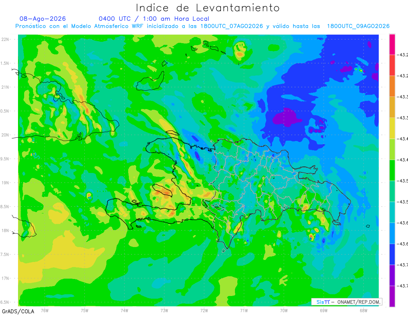
Task: Click the 'SisTT – ONAMET/REP.DOM.' attribution box
Action: 346,302
